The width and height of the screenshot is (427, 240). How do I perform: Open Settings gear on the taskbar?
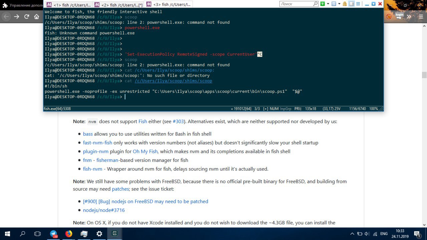(99, 234)
